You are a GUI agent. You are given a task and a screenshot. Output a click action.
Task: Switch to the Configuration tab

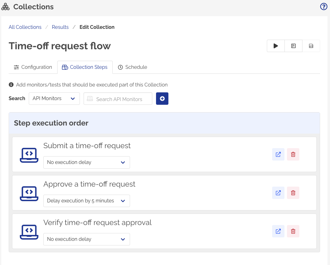(x=33, y=67)
